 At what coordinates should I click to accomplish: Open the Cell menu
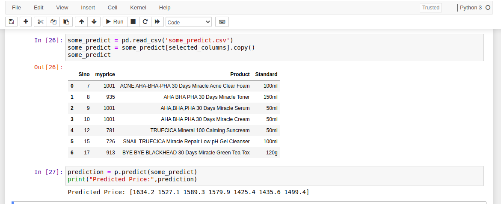coord(112,7)
